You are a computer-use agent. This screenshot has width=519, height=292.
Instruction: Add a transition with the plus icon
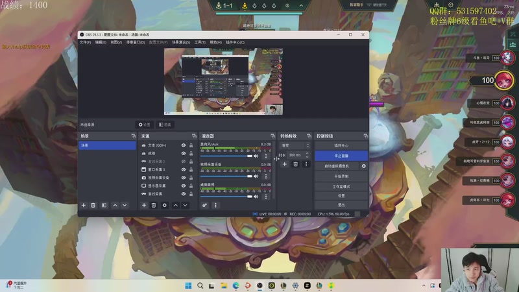click(284, 164)
